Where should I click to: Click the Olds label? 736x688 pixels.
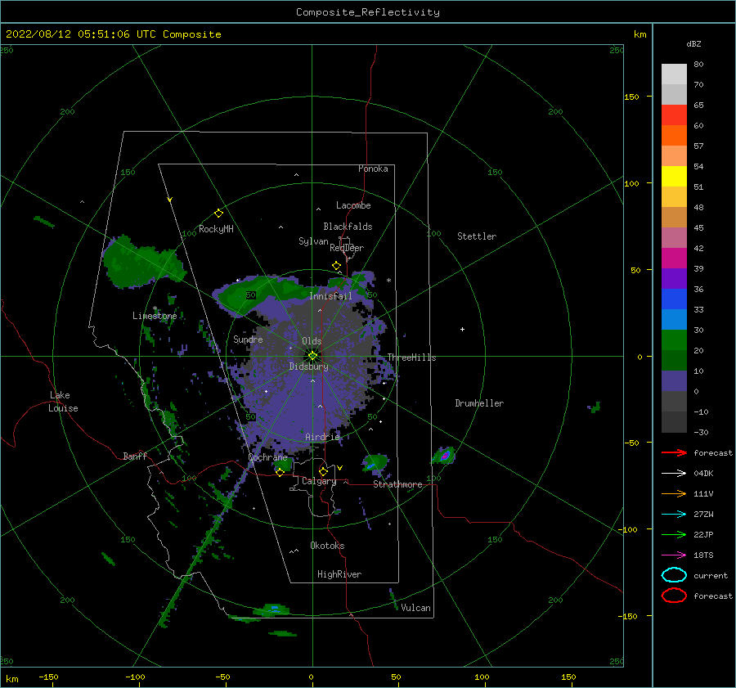pos(312,341)
